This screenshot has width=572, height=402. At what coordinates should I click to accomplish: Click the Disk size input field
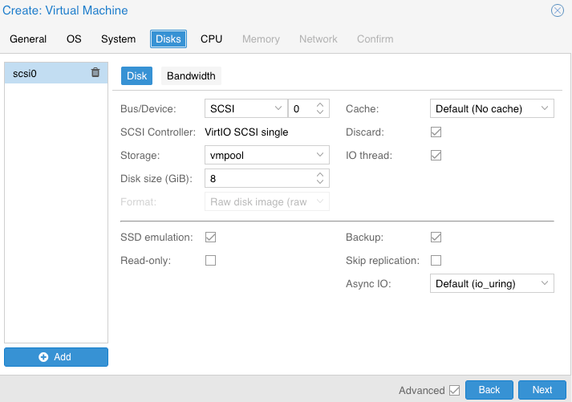261,178
